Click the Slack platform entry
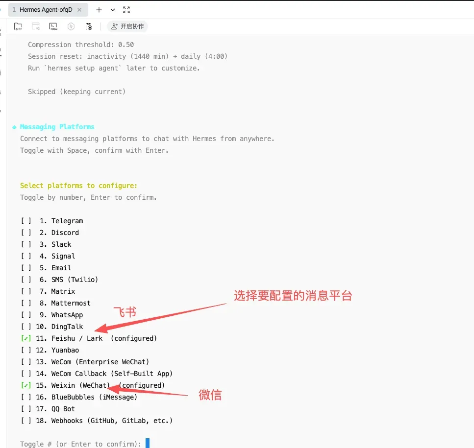The image size is (474, 448). click(x=61, y=244)
